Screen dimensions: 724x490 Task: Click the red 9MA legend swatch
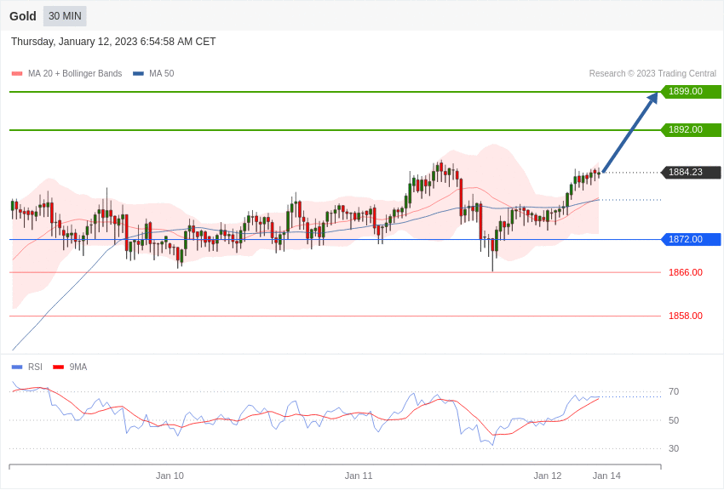58,367
